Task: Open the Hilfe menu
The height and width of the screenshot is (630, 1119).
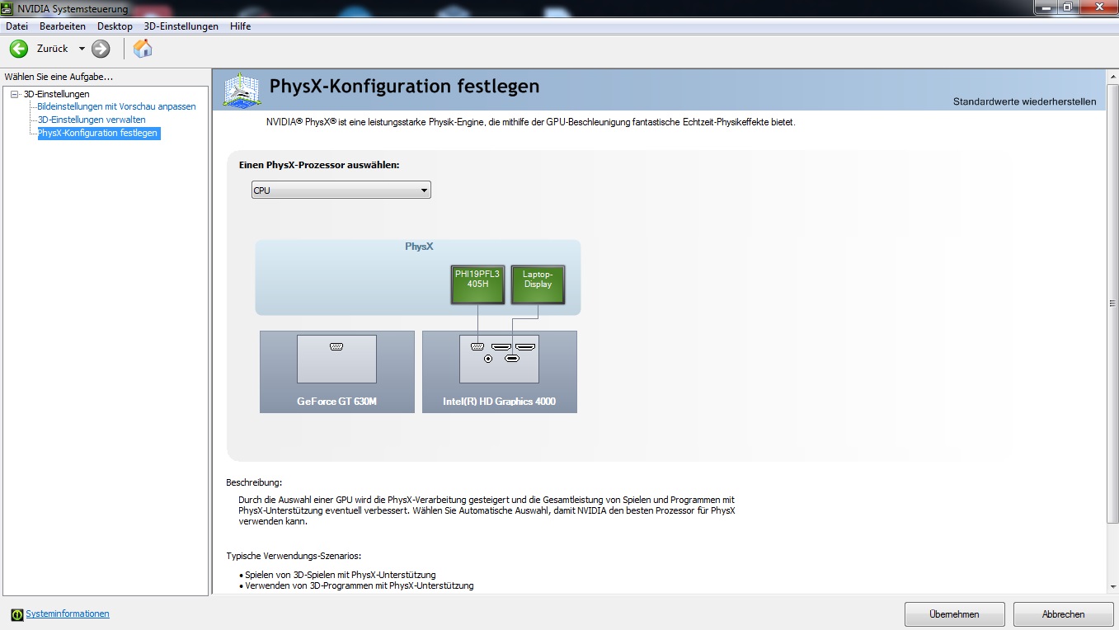Action: click(x=241, y=26)
